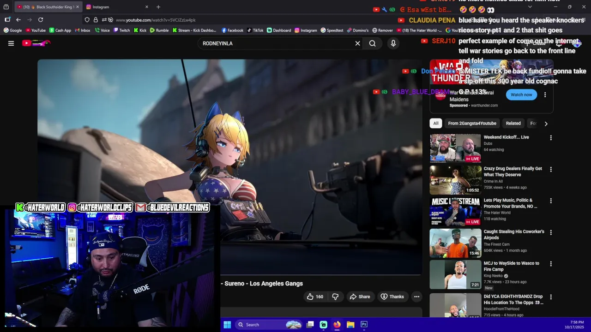The height and width of the screenshot is (332, 591).
Task: Open the Speedtest bookmark
Action: click(332, 30)
